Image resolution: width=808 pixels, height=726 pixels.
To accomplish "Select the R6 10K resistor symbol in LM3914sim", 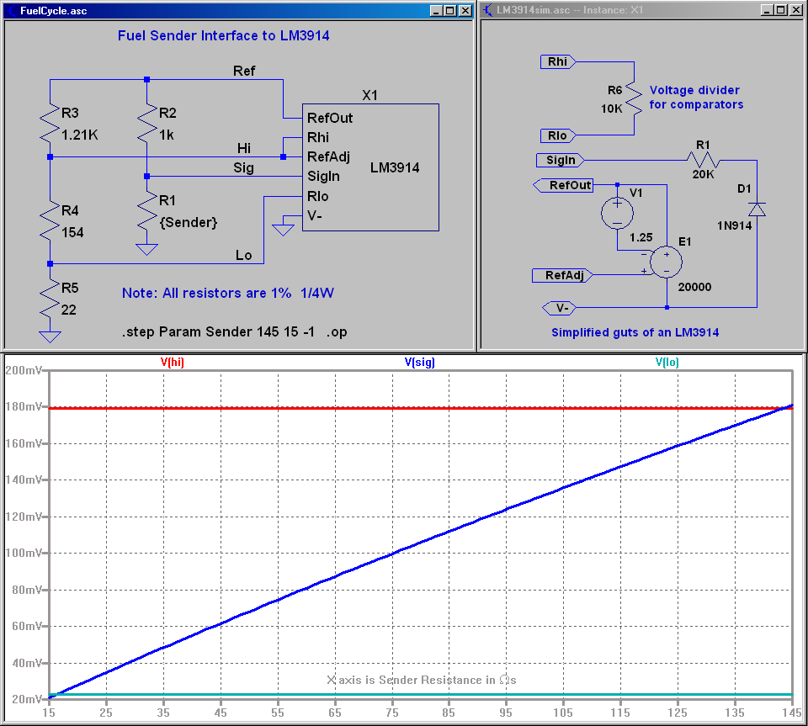I will [634, 99].
